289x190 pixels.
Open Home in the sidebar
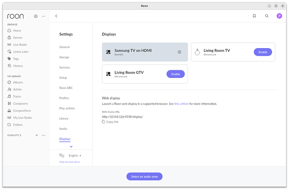tap(17, 31)
